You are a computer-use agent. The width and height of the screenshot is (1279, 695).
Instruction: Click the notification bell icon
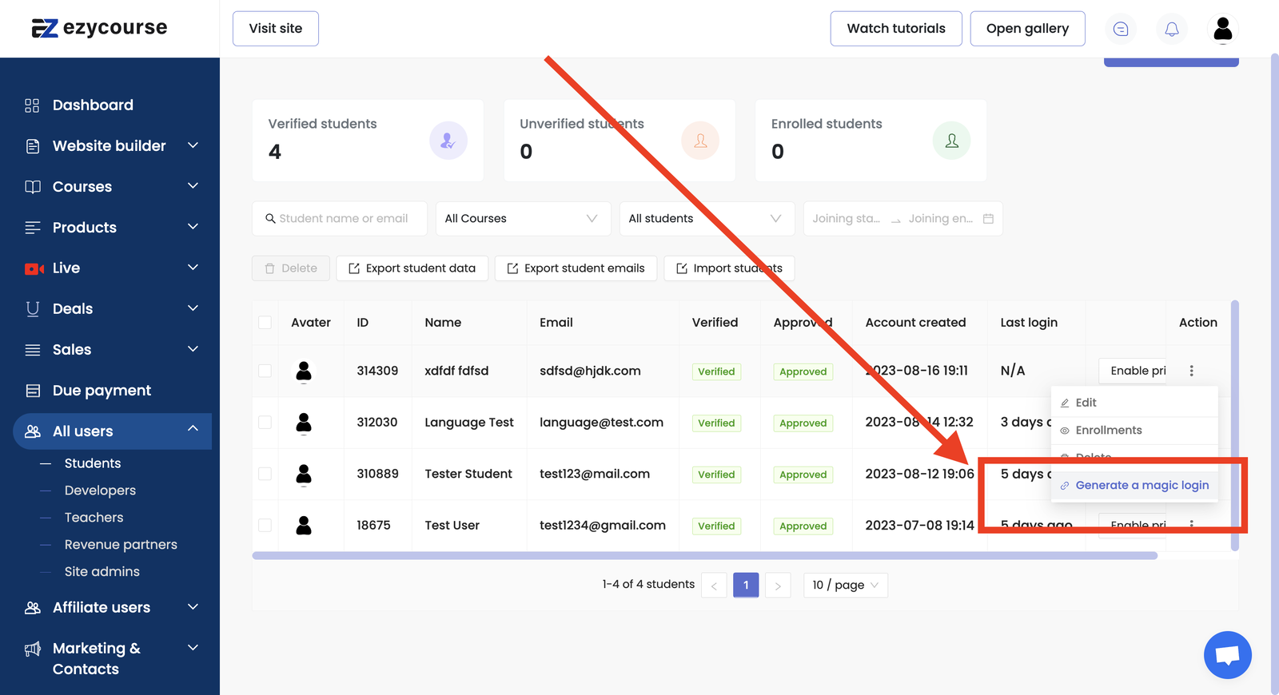(x=1171, y=30)
